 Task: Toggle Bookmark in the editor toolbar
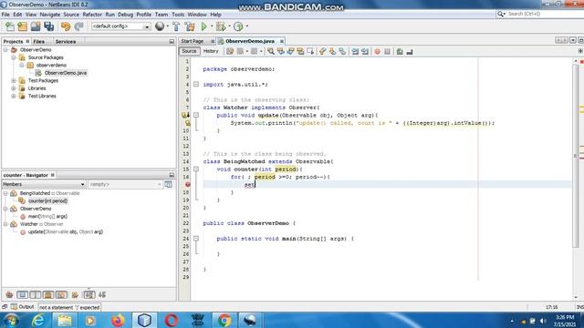click(342, 51)
